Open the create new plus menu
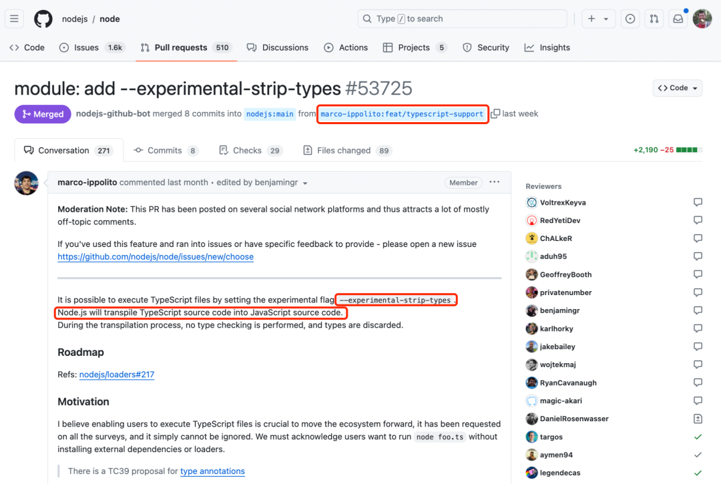Image resolution: width=721 pixels, height=484 pixels. [591, 19]
